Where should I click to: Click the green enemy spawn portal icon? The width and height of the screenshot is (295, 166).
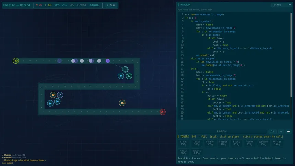tap(16, 61)
